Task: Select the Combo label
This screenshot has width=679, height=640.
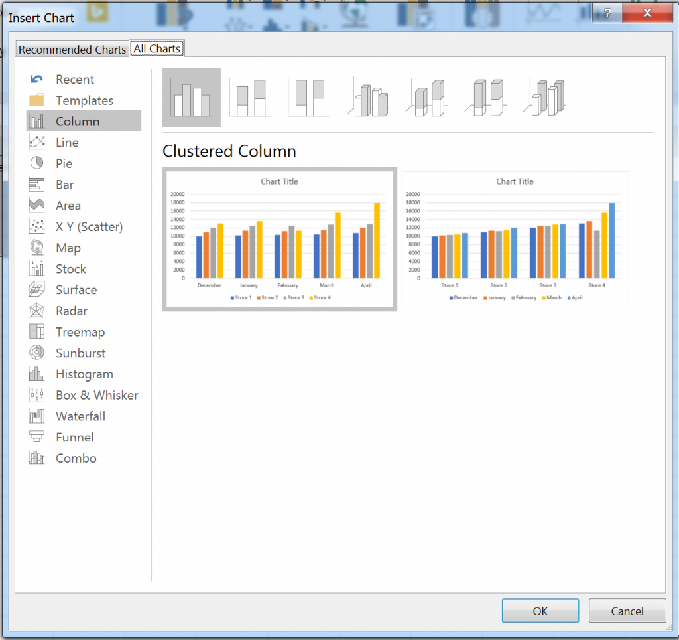Action: (x=76, y=458)
